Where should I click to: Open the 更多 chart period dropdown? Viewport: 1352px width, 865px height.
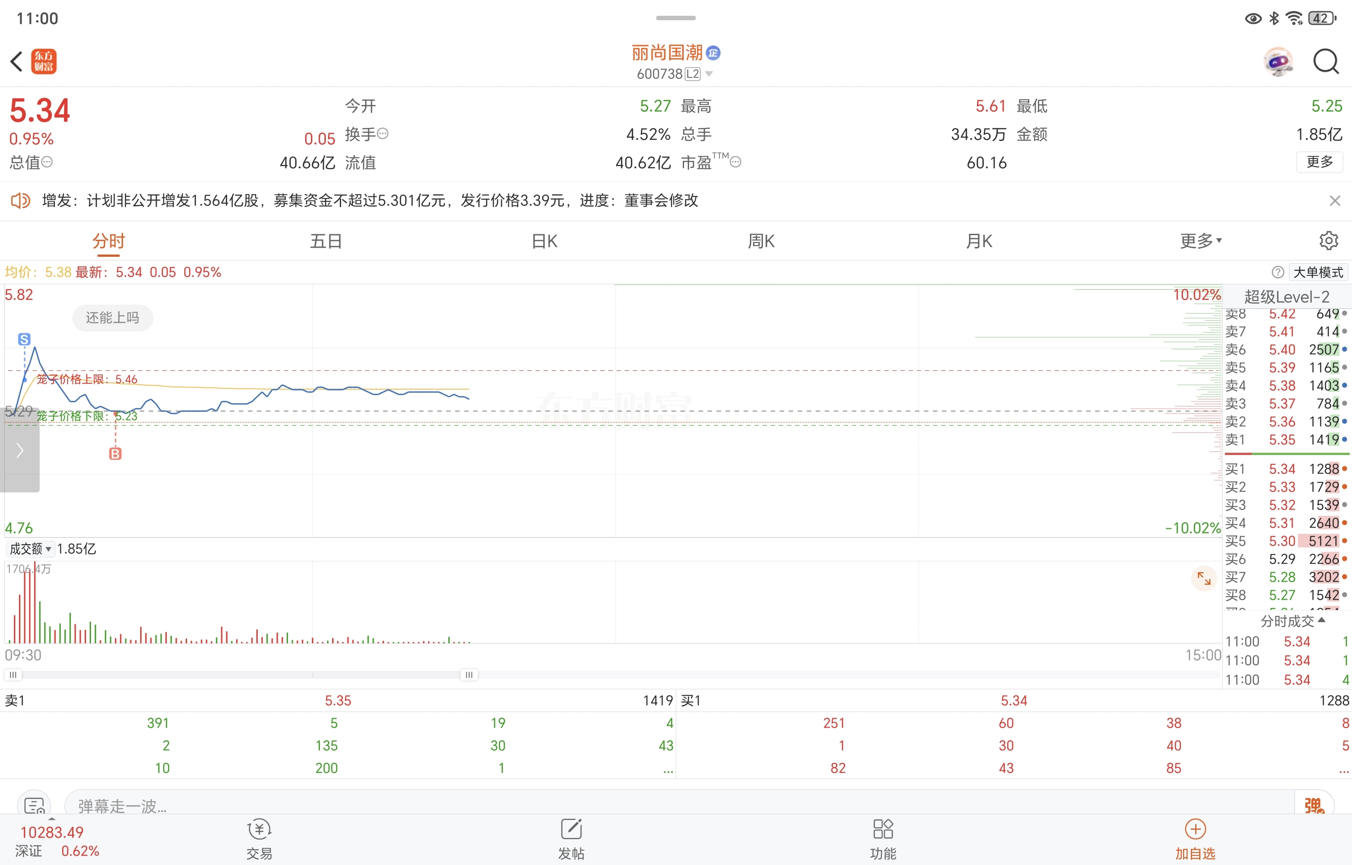coord(1201,241)
